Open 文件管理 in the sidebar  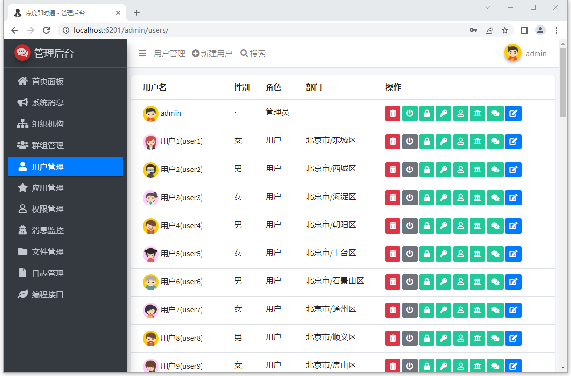66,252
